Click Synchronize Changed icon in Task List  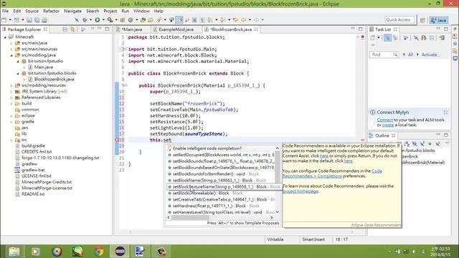[x=424, y=38]
